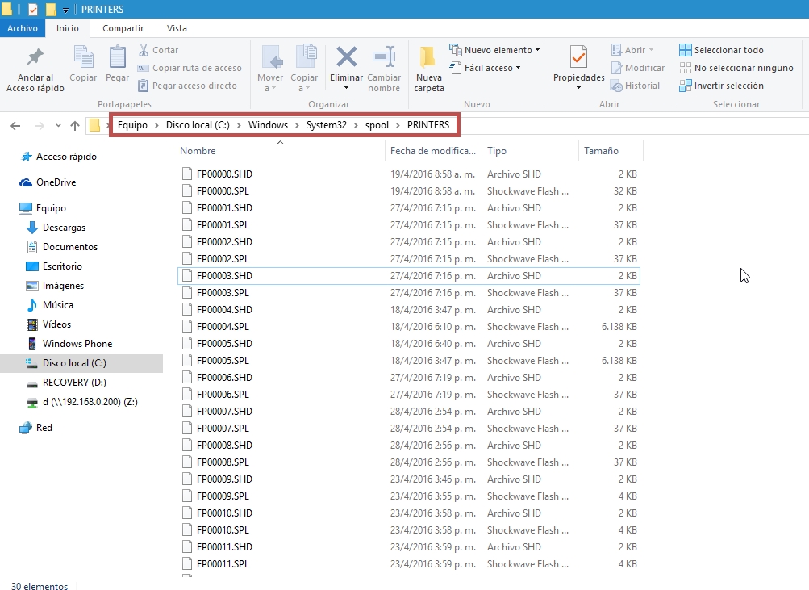
Task: Click the FP00002.SPL file icon
Action: click(x=187, y=258)
